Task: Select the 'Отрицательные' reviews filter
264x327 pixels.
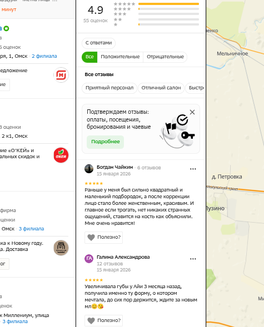Action: click(x=165, y=57)
